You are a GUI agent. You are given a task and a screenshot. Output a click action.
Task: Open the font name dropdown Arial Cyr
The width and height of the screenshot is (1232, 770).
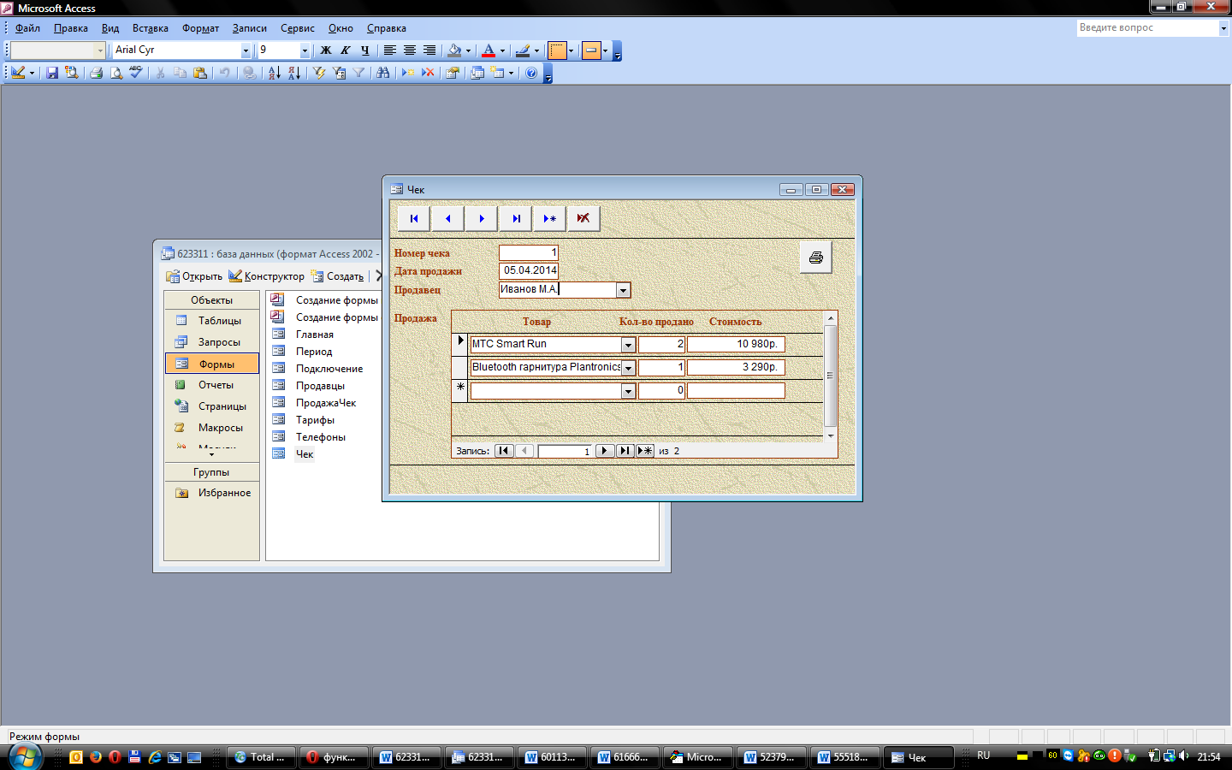(x=246, y=50)
